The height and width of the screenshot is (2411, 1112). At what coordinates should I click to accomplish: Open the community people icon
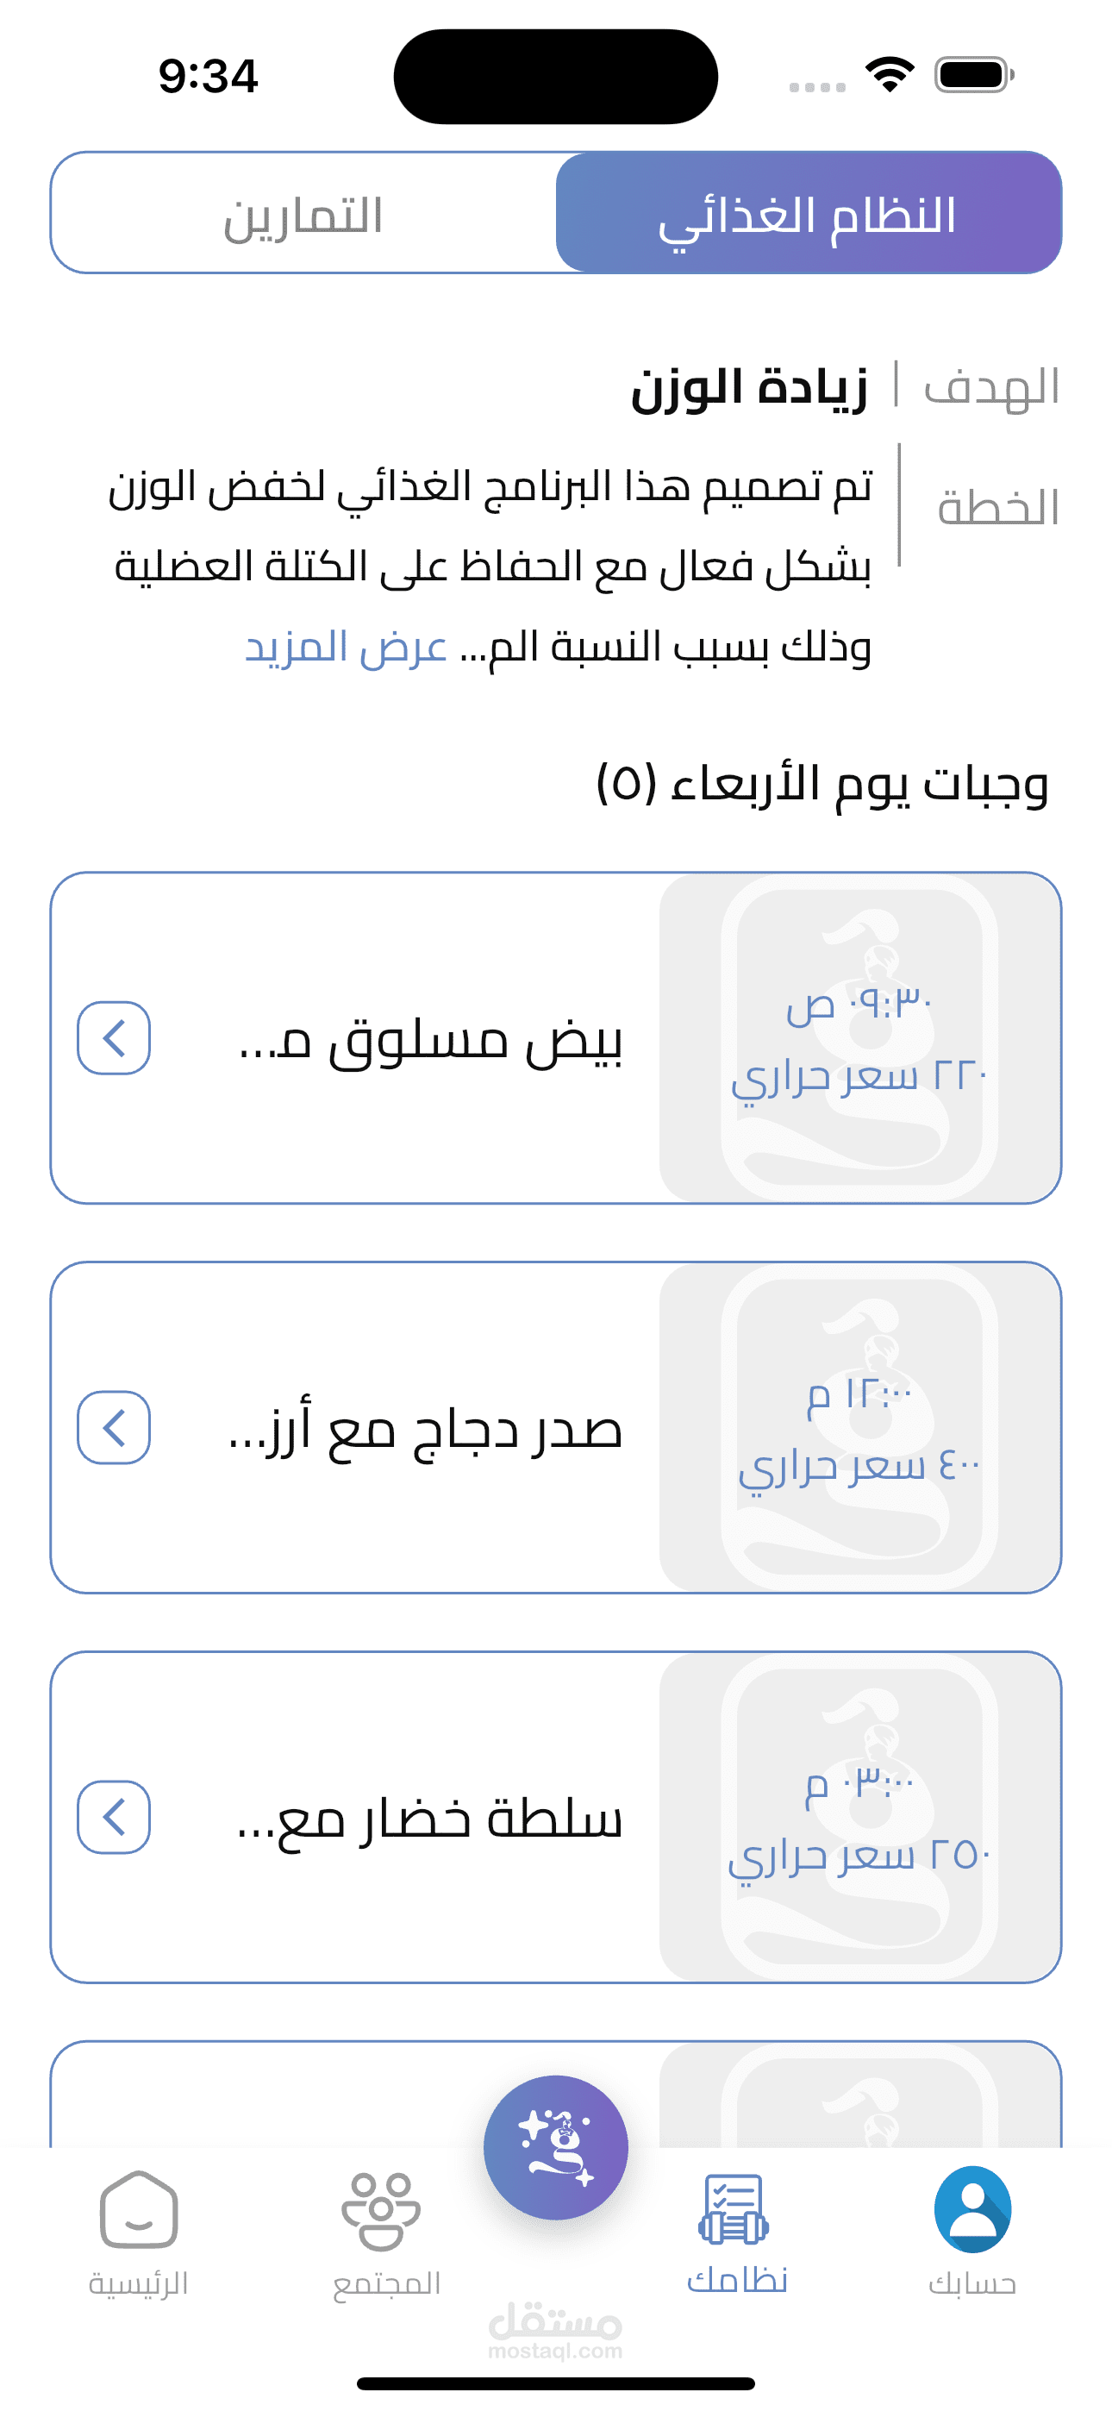380,2210
